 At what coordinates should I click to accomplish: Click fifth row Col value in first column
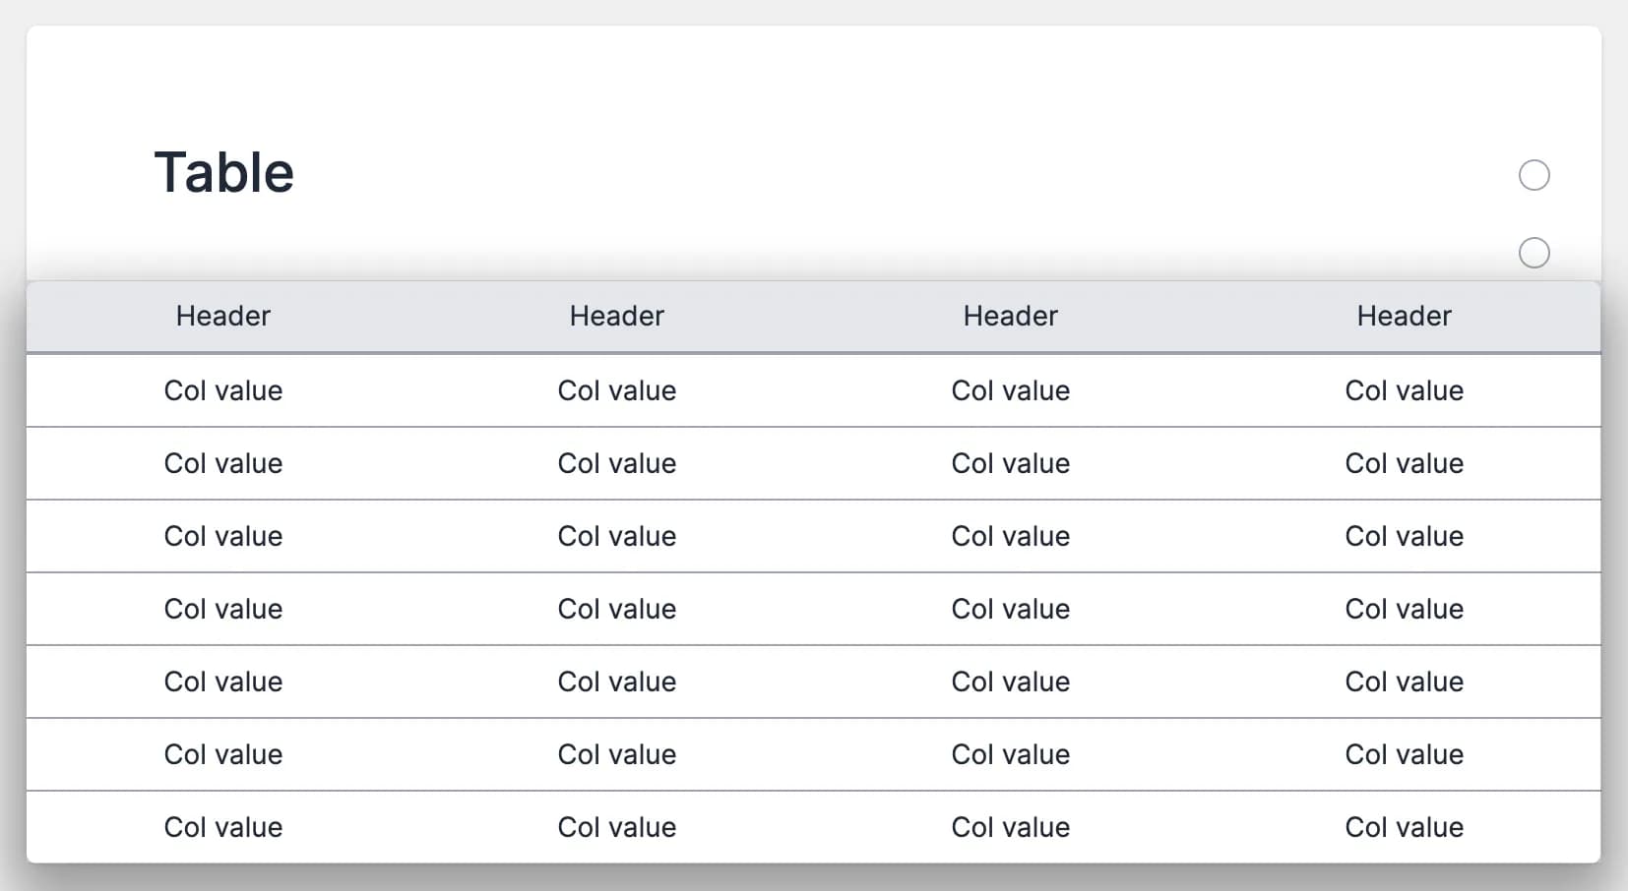[x=222, y=682]
